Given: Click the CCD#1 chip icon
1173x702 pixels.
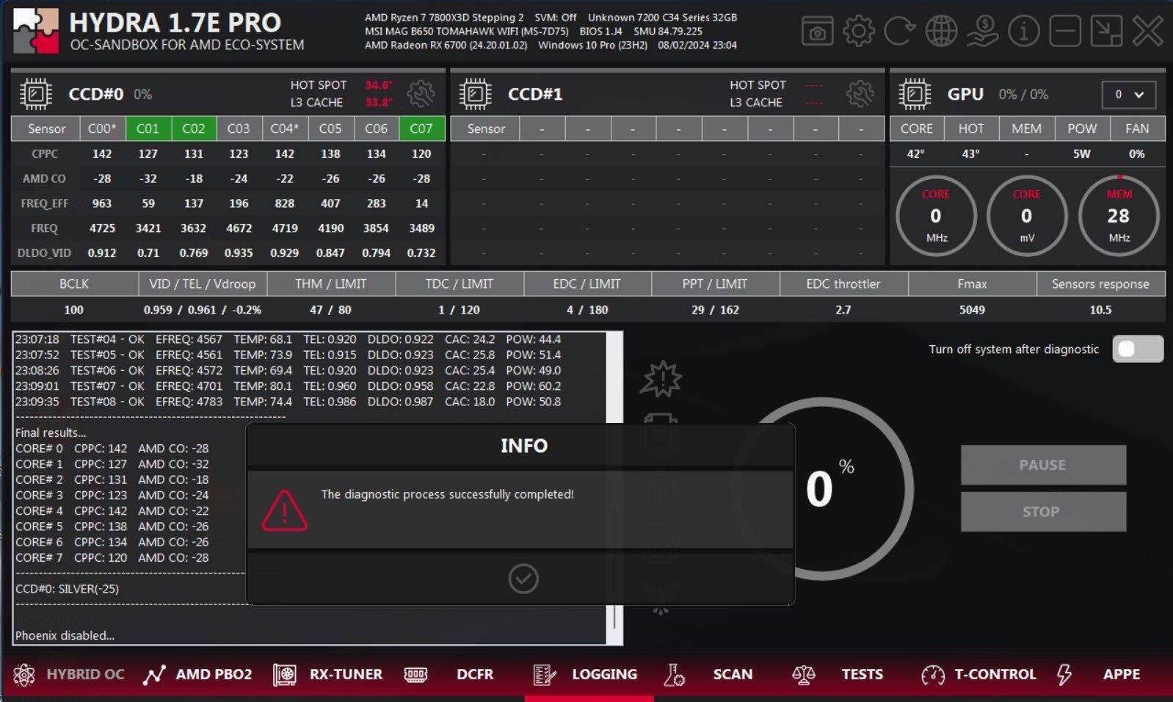Looking at the screenshot, I should click(x=475, y=94).
